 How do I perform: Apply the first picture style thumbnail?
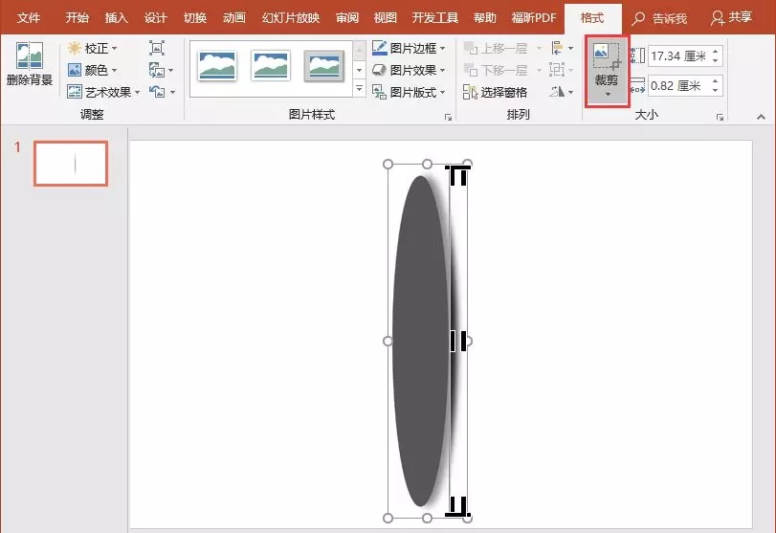tap(217, 66)
